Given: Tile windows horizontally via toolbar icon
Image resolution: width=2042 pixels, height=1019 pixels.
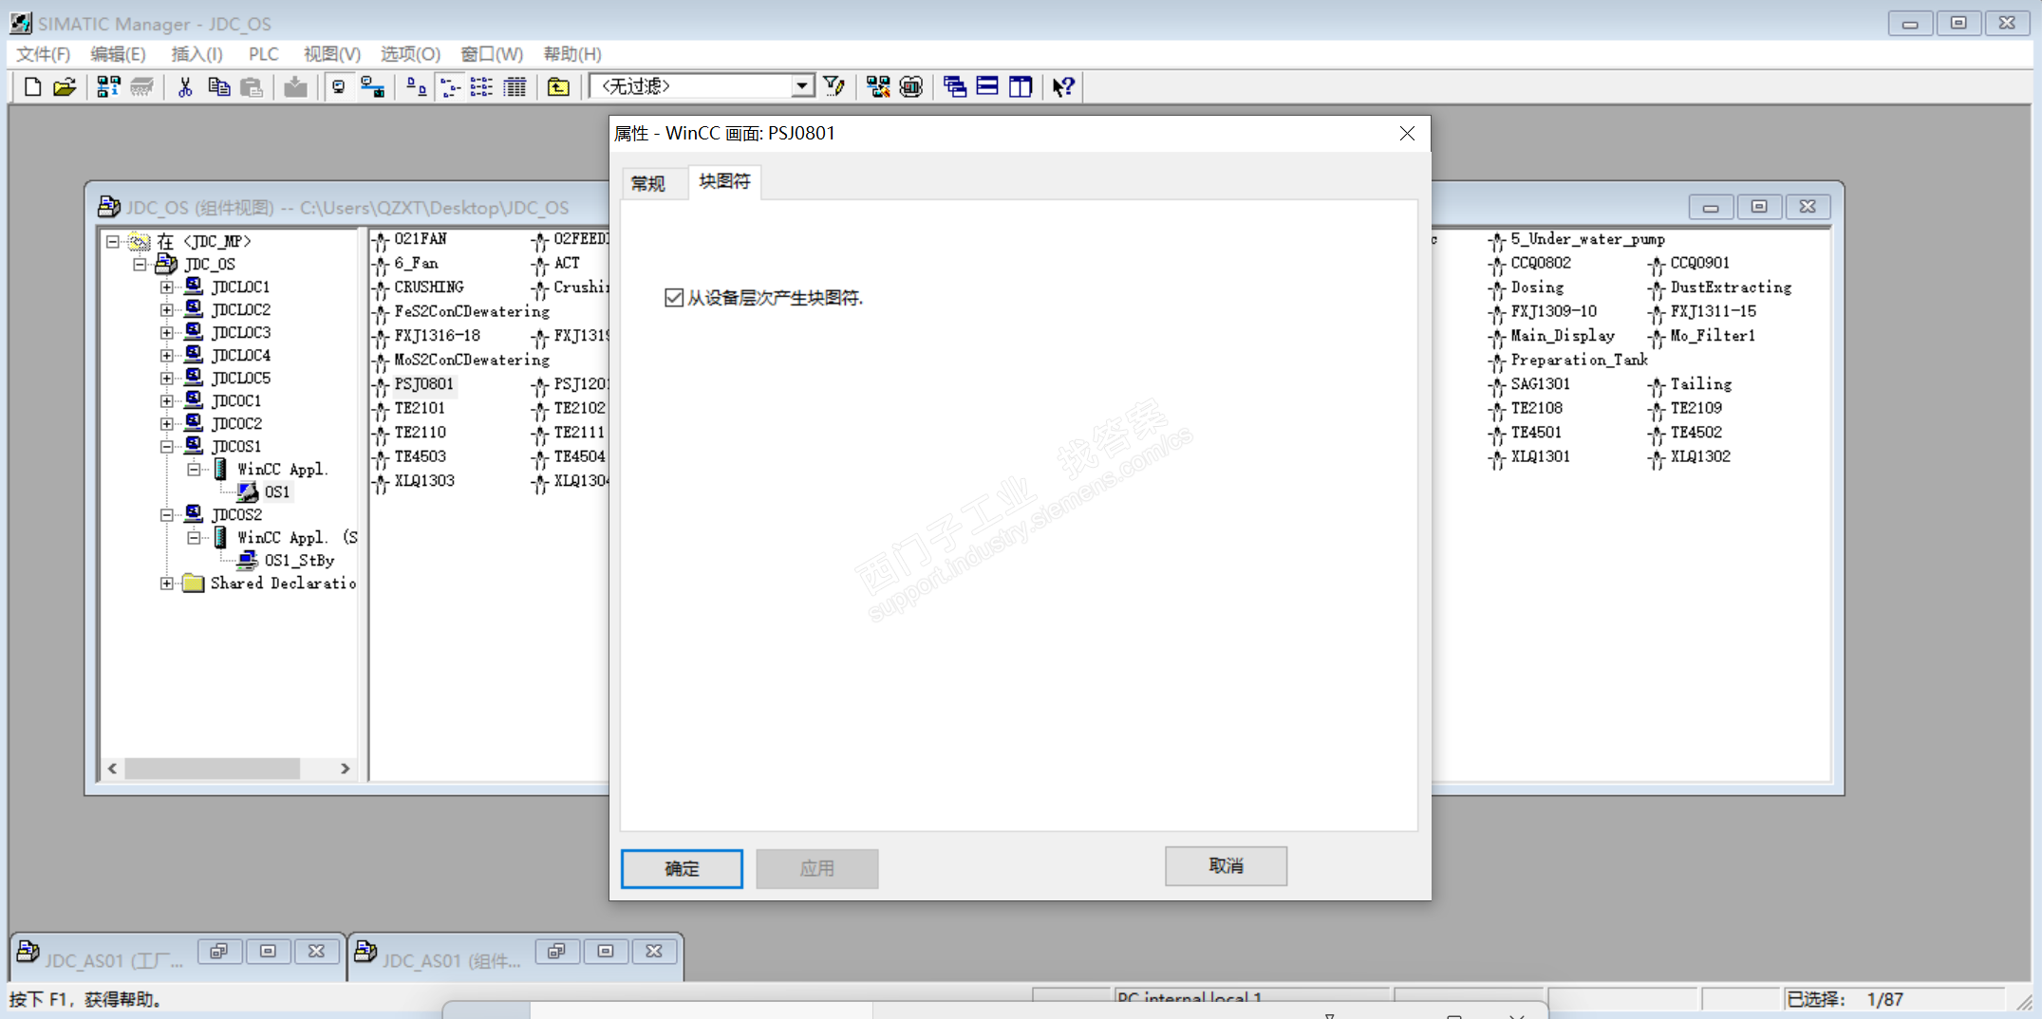Looking at the screenshot, I should pyautogui.click(x=987, y=87).
